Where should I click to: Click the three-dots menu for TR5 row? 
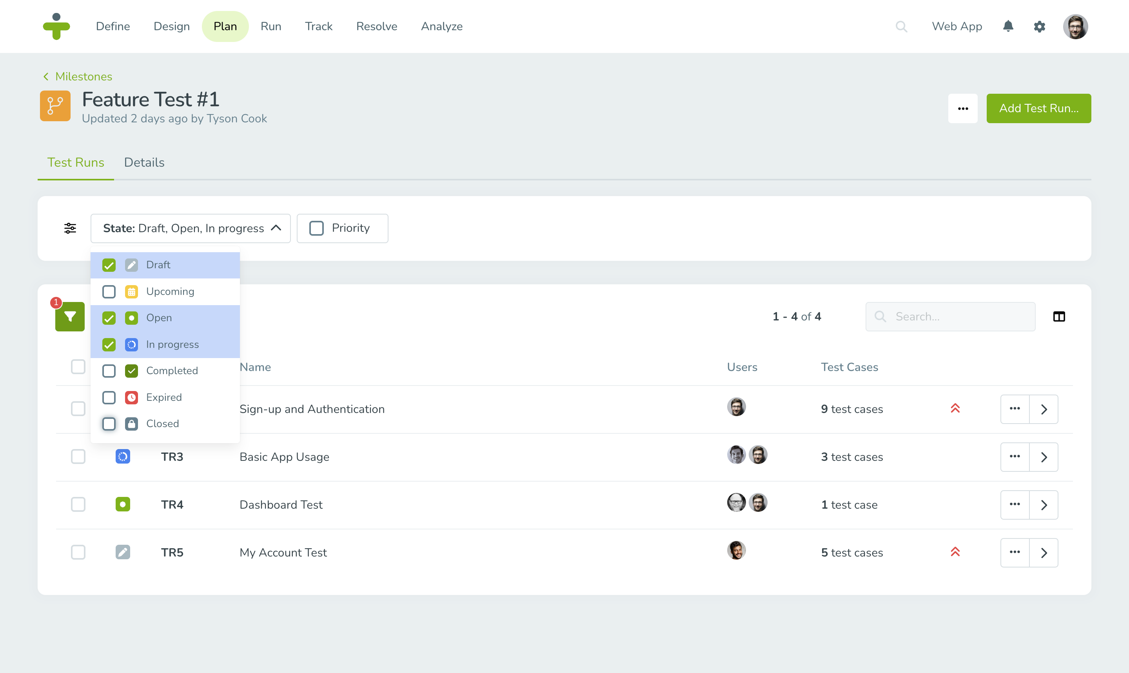click(1015, 553)
